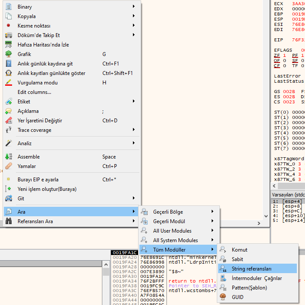Open the Tüm Modüller submenu entry

tap(179, 249)
